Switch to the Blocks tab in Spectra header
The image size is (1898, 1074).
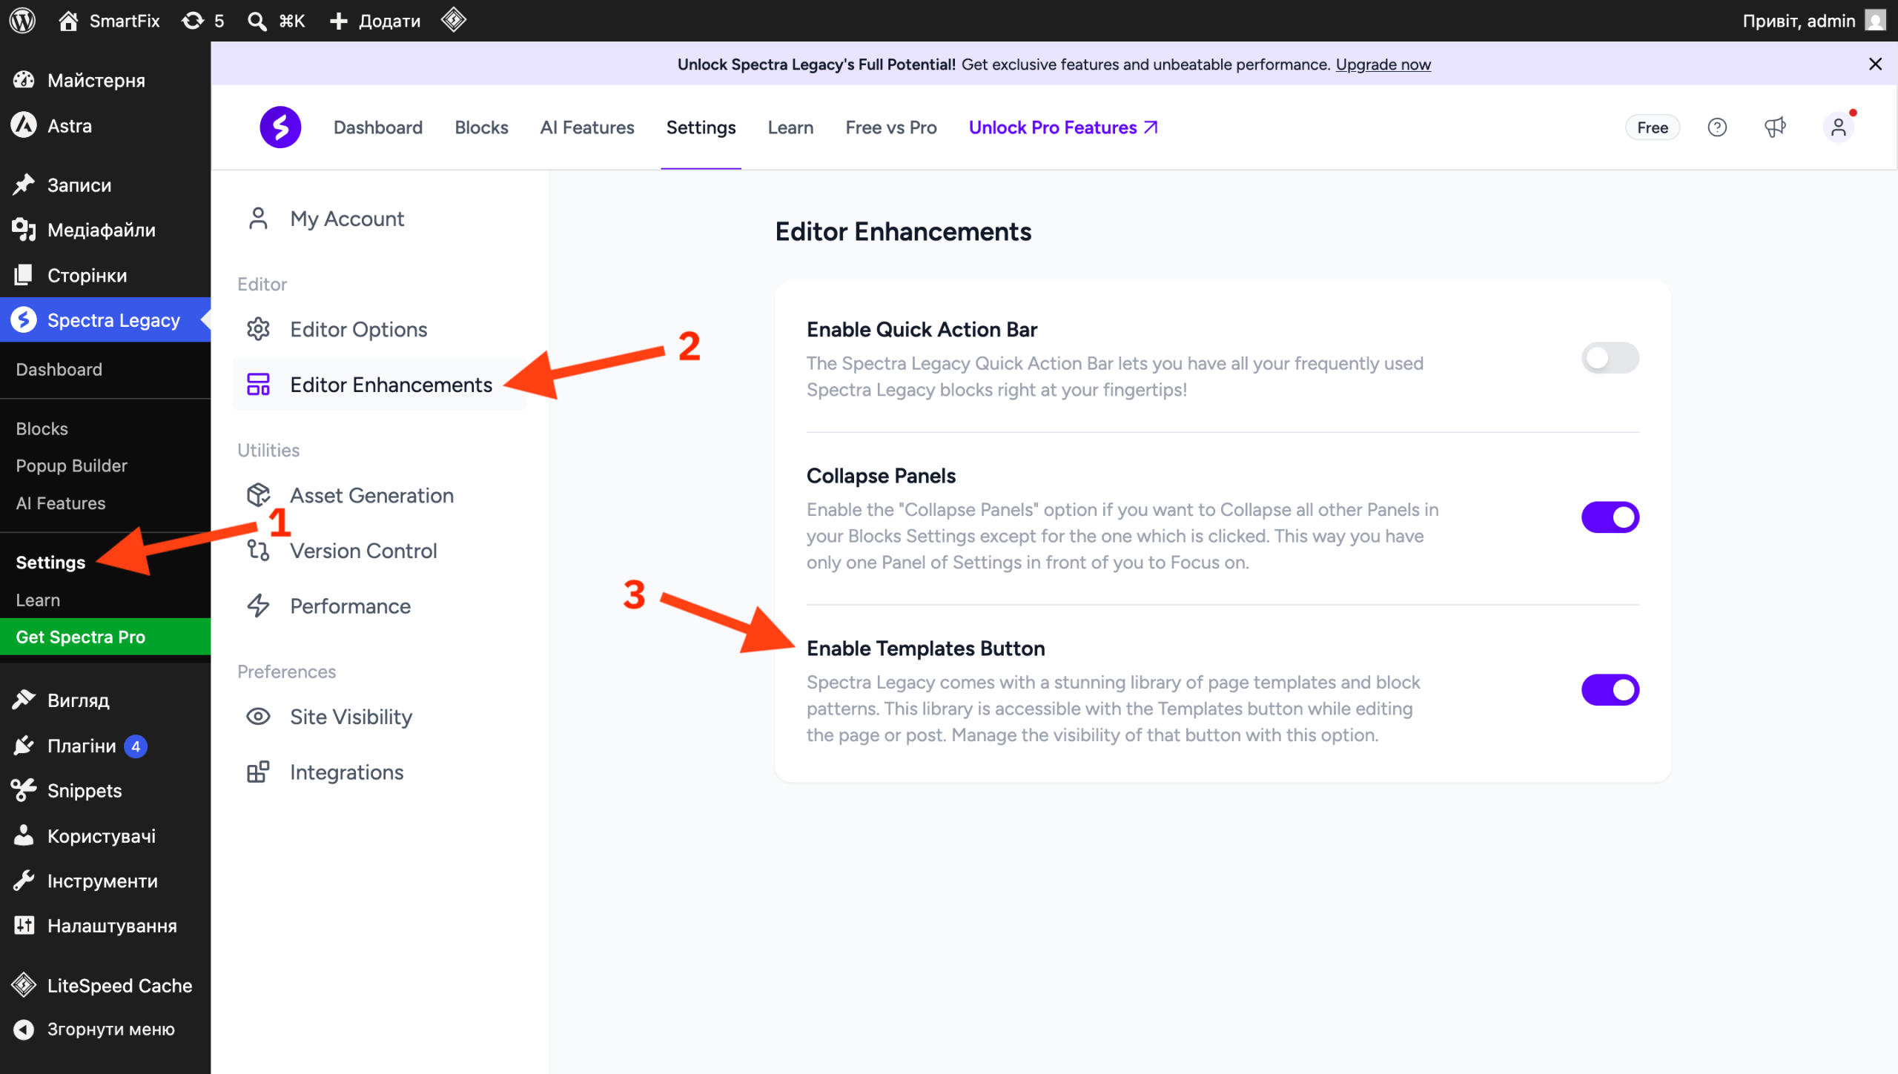481,127
